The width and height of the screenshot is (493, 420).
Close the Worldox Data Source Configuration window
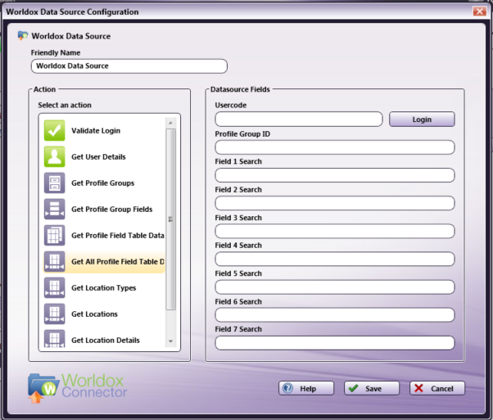point(479,11)
